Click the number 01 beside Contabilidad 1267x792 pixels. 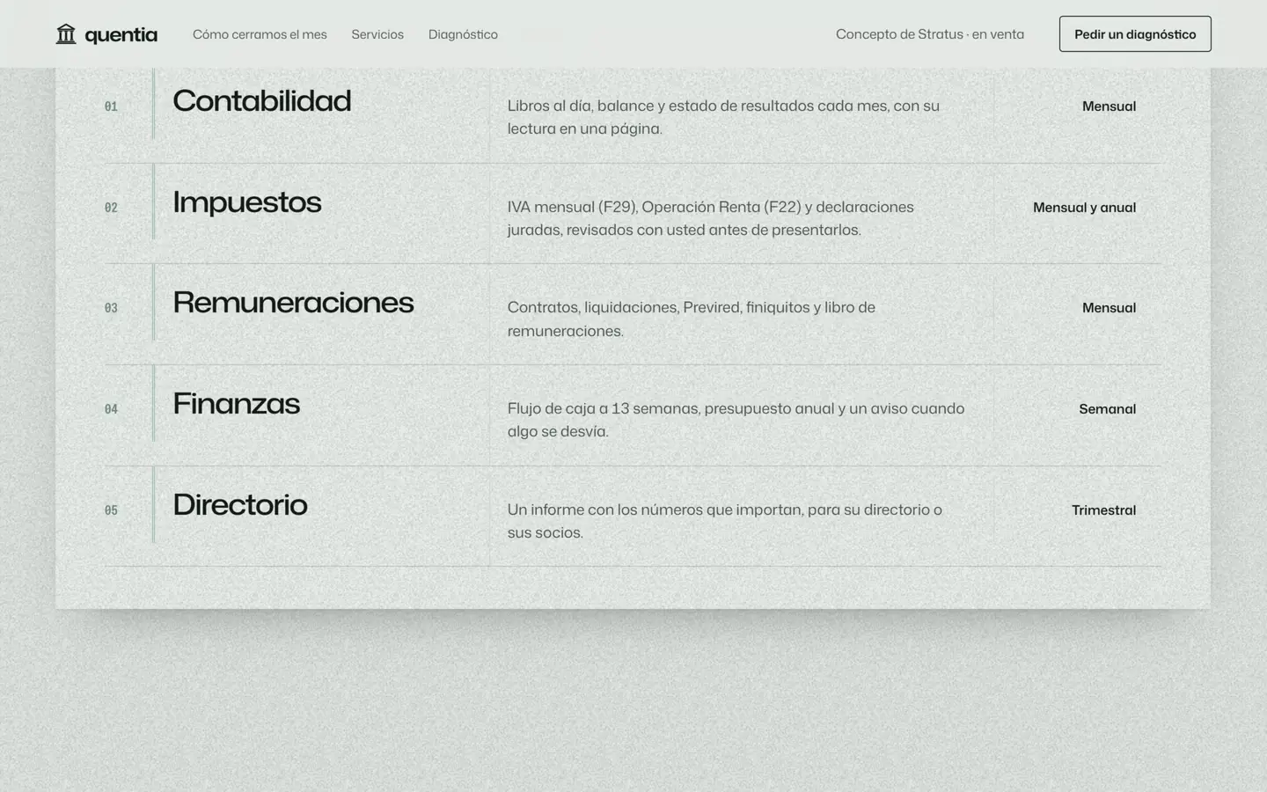(111, 106)
